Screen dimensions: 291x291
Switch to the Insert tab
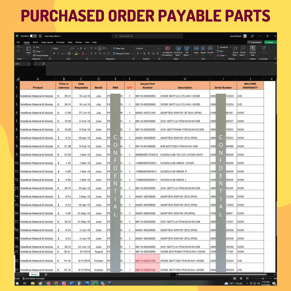35,42
